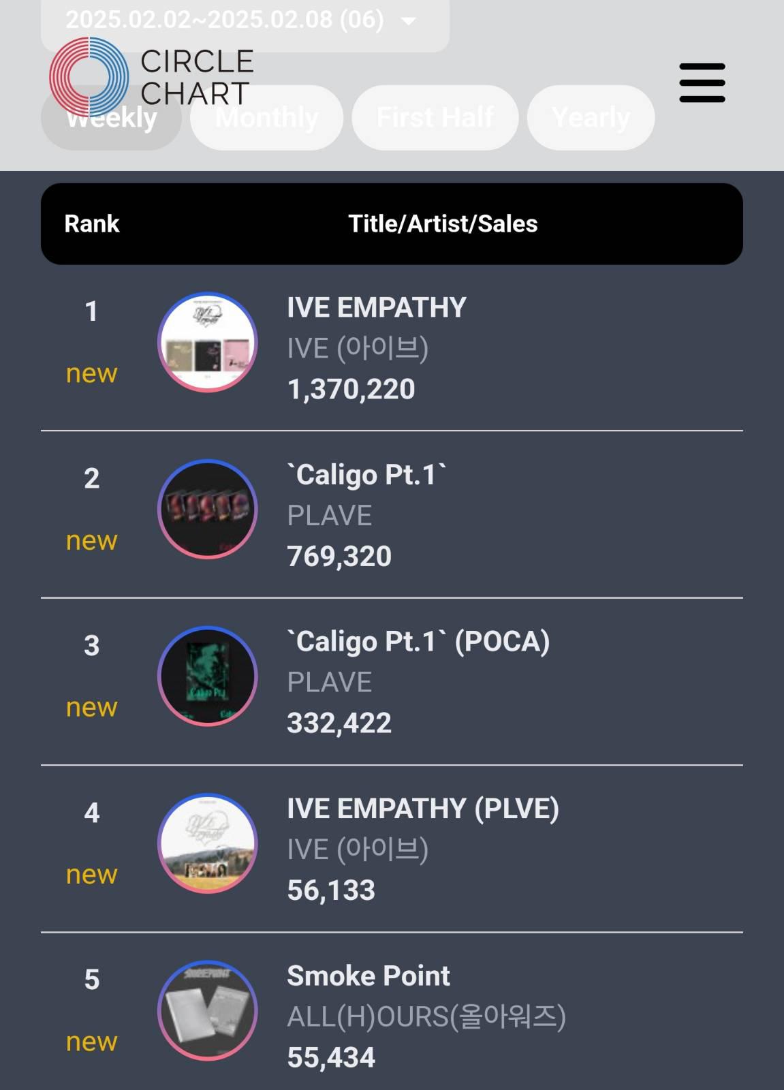
Task: Click the Title/Artist/Sales column header
Action: tap(443, 223)
